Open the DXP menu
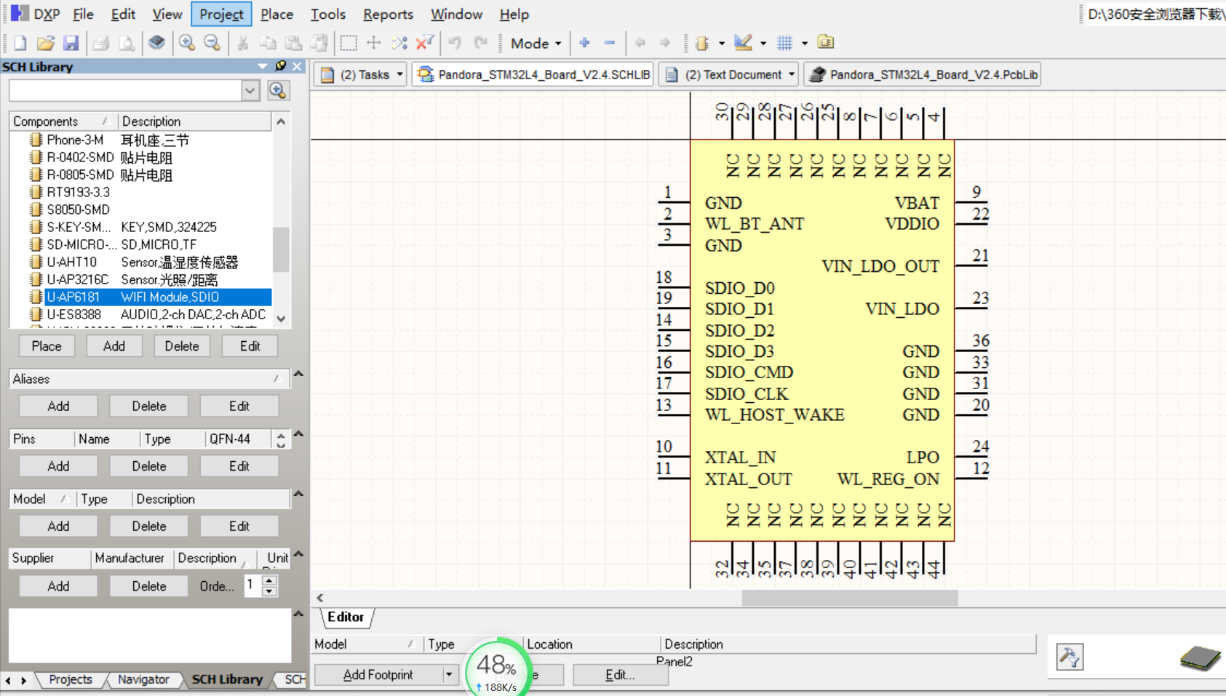This screenshot has height=696, width=1226. [36, 14]
